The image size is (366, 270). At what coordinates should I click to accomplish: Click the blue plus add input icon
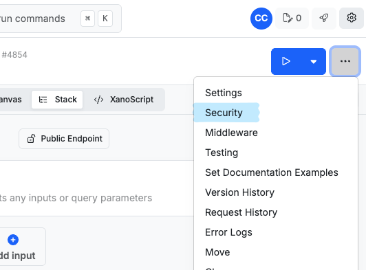coord(13,240)
